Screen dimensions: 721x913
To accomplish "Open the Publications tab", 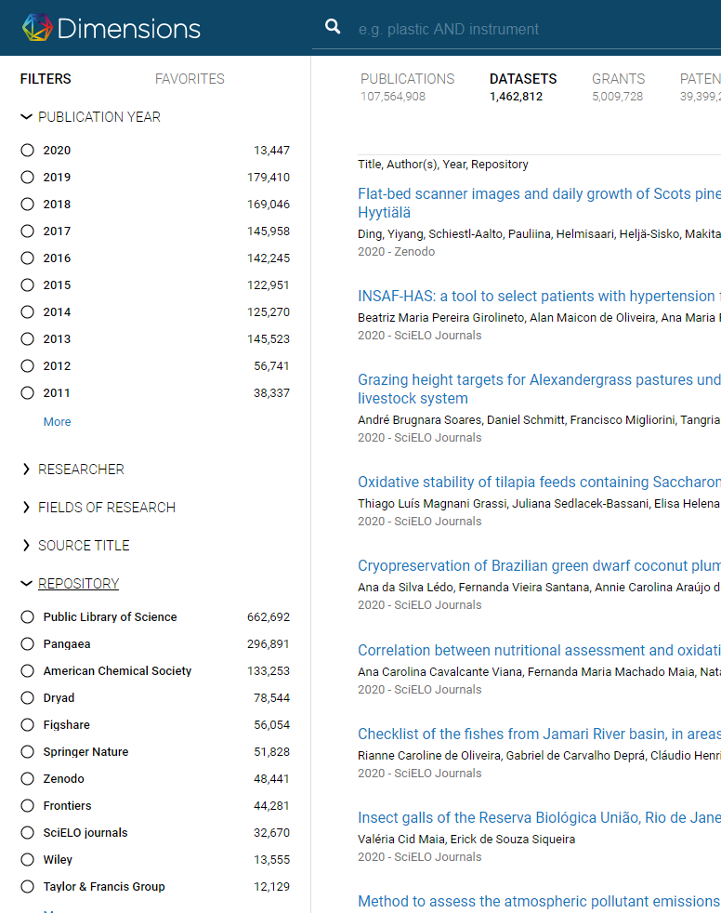I will [x=407, y=86].
